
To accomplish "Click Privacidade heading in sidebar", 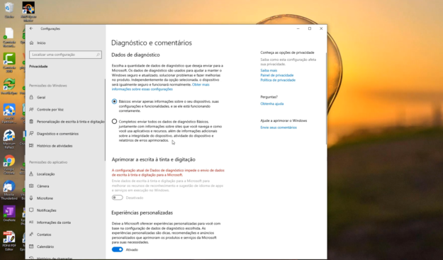I will click(38, 67).
